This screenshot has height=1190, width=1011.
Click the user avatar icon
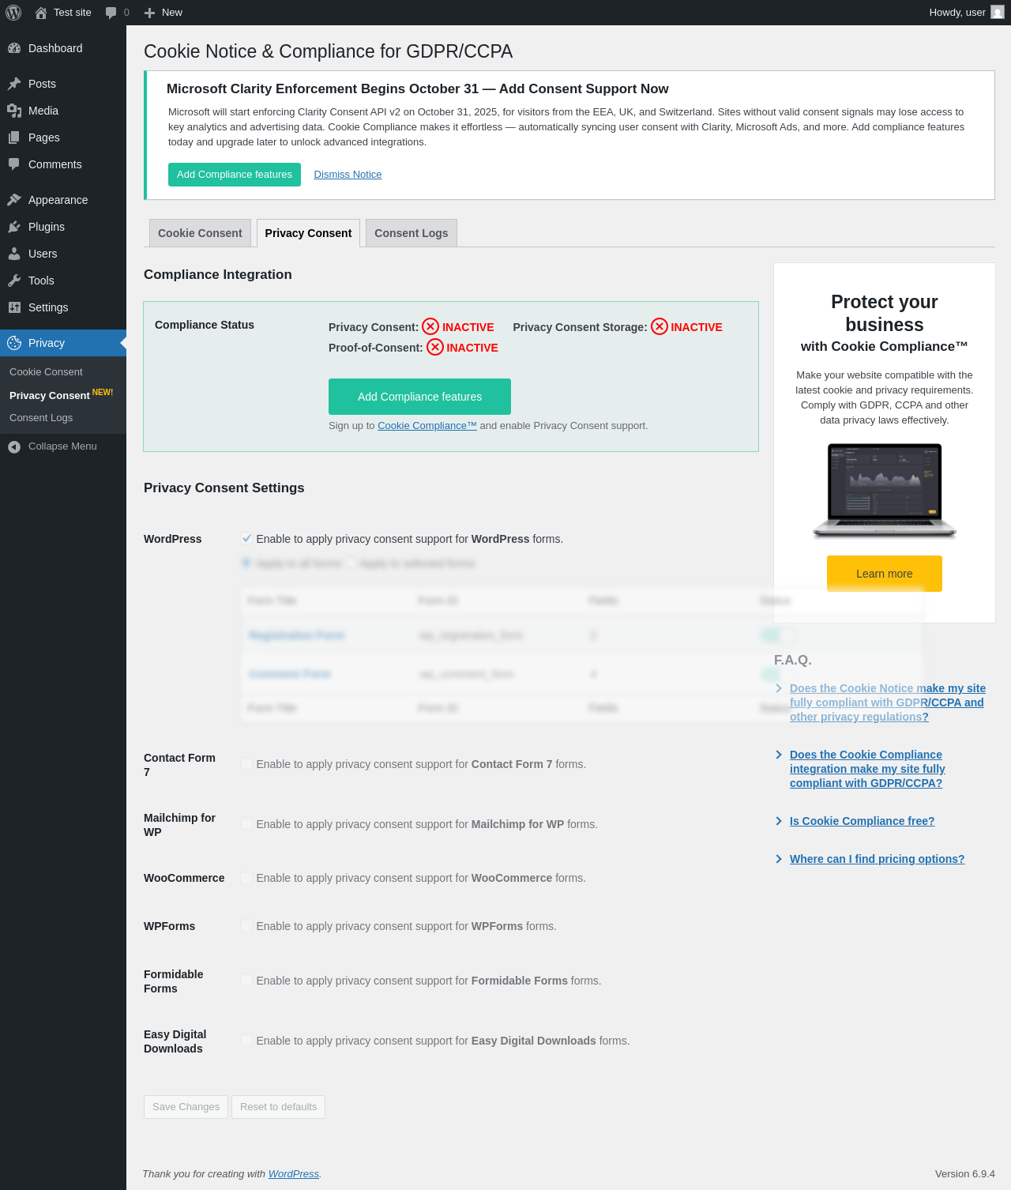click(998, 13)
